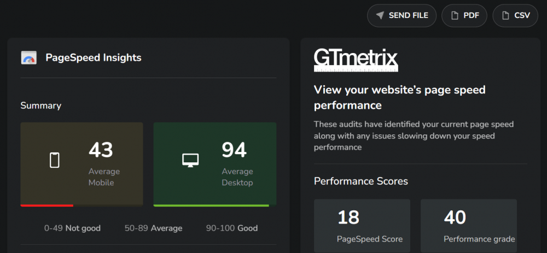Click the 50-89 Average legend
The image size is (547, 253).
[x=154, y=228]
